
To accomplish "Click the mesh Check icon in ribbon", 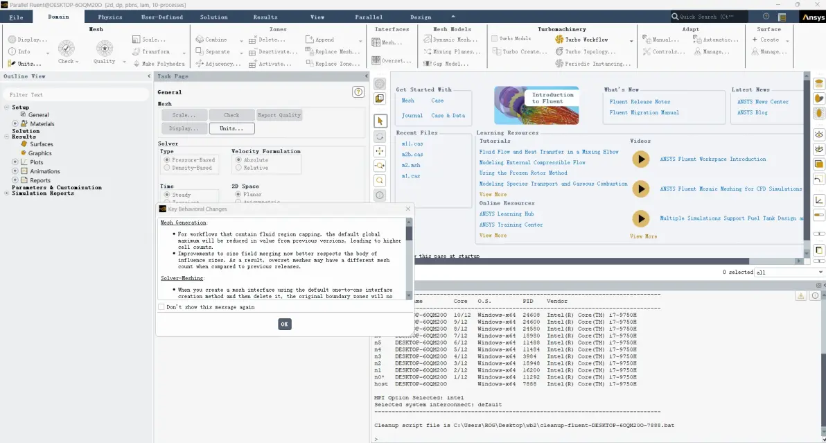I will 66,49.
